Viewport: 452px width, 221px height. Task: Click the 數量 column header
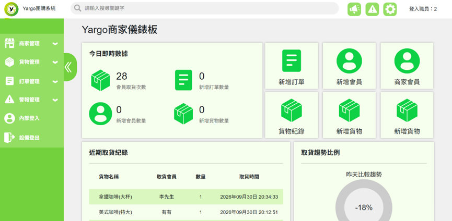(x=201, y=177)
